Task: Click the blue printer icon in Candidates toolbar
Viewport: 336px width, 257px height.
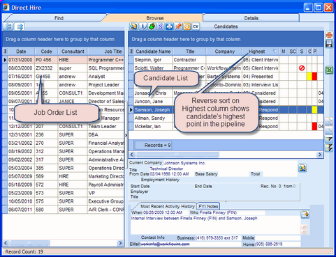Action: tap(169, 26)
